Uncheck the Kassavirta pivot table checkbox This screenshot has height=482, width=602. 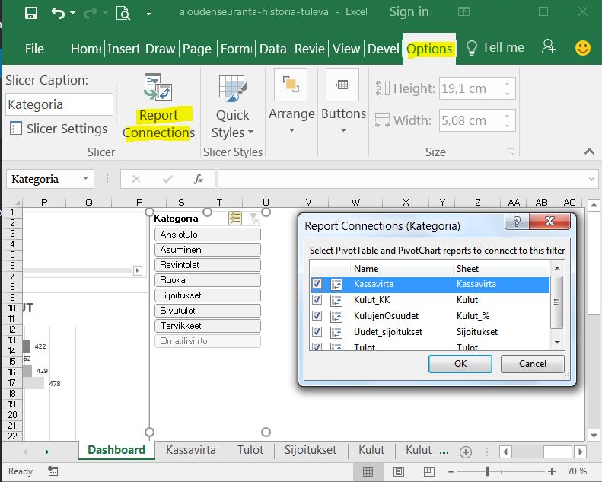pos(317,284)
